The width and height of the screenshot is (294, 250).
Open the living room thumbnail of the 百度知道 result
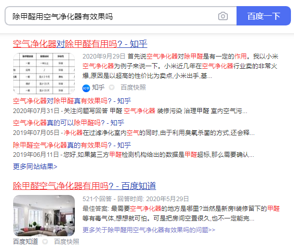(44, 216)
